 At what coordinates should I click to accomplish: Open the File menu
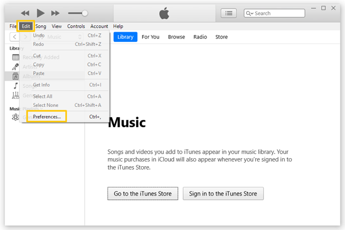coord(13,26)
